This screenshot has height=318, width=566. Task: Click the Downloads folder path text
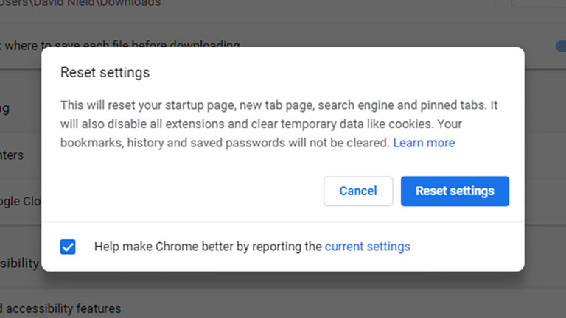pyautogui.click(x=81, y=4)
